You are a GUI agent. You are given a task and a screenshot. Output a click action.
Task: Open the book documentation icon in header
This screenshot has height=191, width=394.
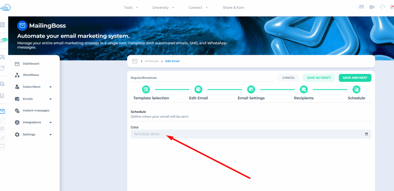[361, 7]
